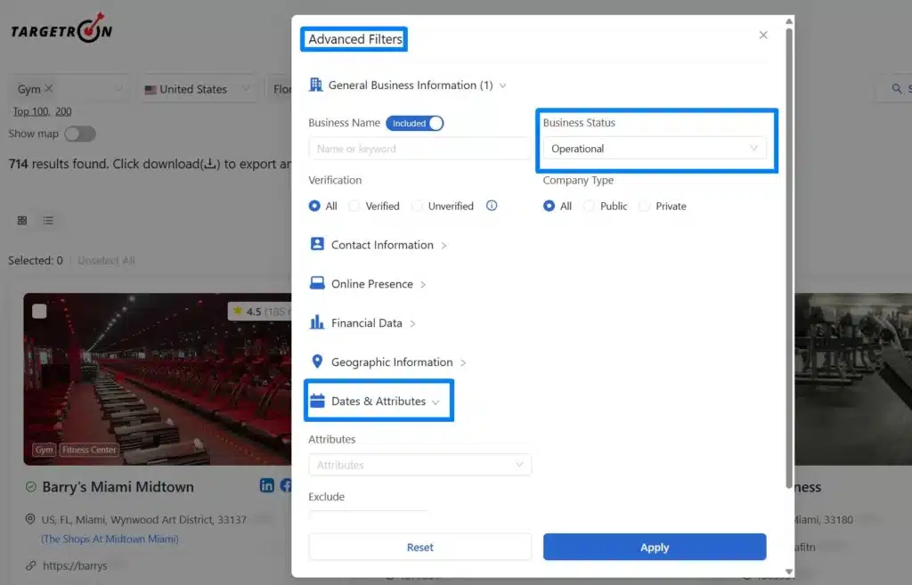Open the Attributes dropdown
This screenshot has height=585, width=912.
pos(419,465)
